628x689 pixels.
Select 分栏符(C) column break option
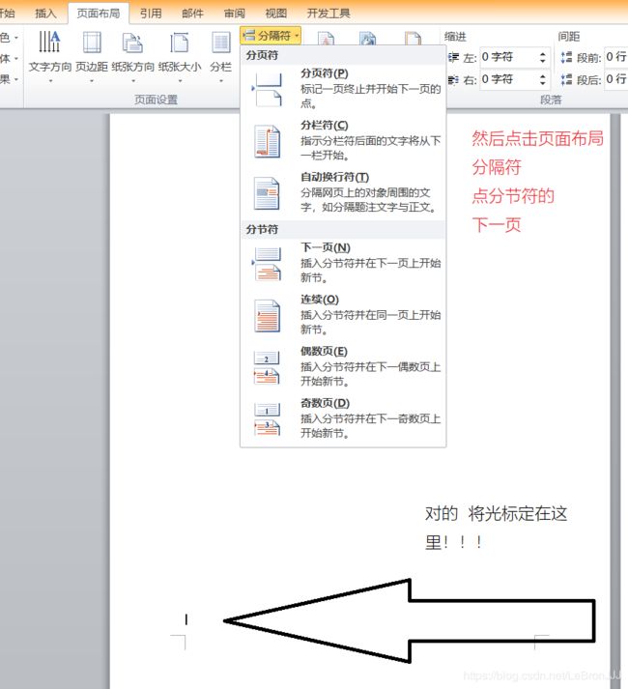point(343,141)
